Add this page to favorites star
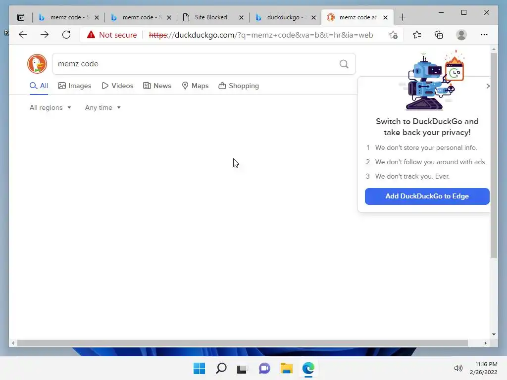This screenshot has height=380, width=507. tap(393, 35)
